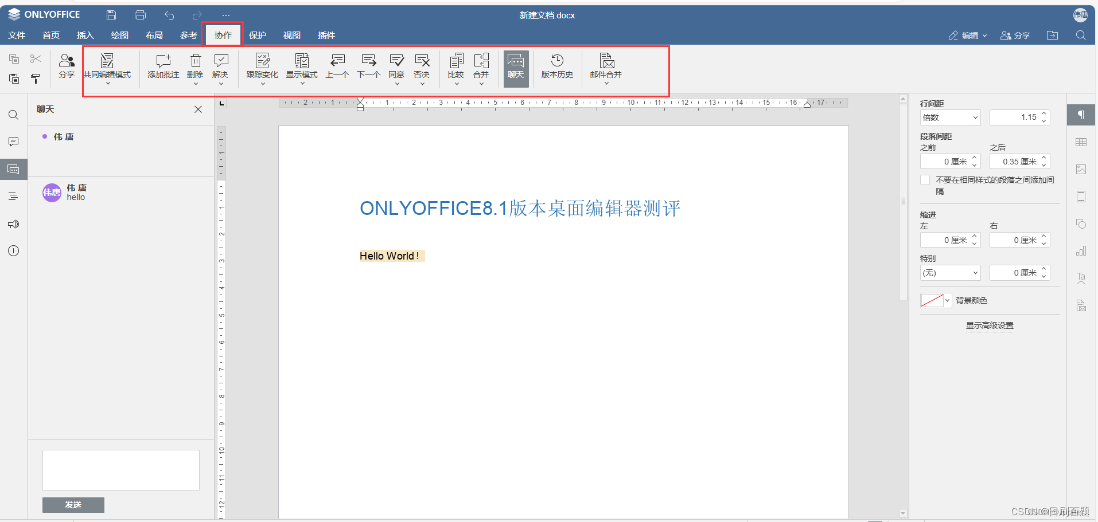Switch to the 视图 ribbon tab
Screen dimensions: 1098x522
coord(291,35)
